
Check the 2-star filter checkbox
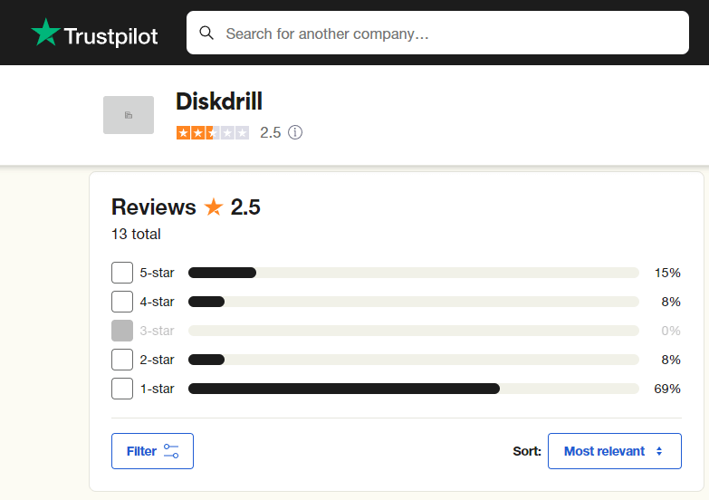[x=122, y=360]
